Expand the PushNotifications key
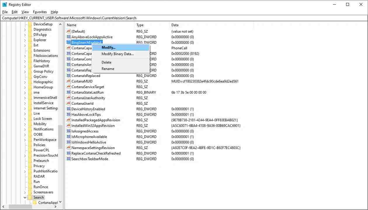 25,171
